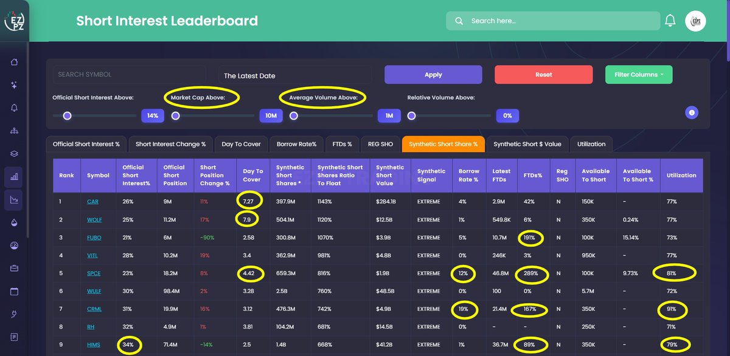Click the Apply button
The image size is (730, 356).
point(433,75)
